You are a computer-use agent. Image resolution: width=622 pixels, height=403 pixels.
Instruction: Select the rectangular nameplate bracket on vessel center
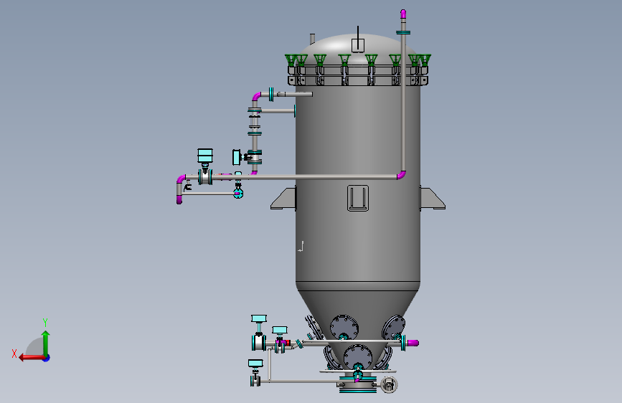pyautogui.click(x=358, y=198)
